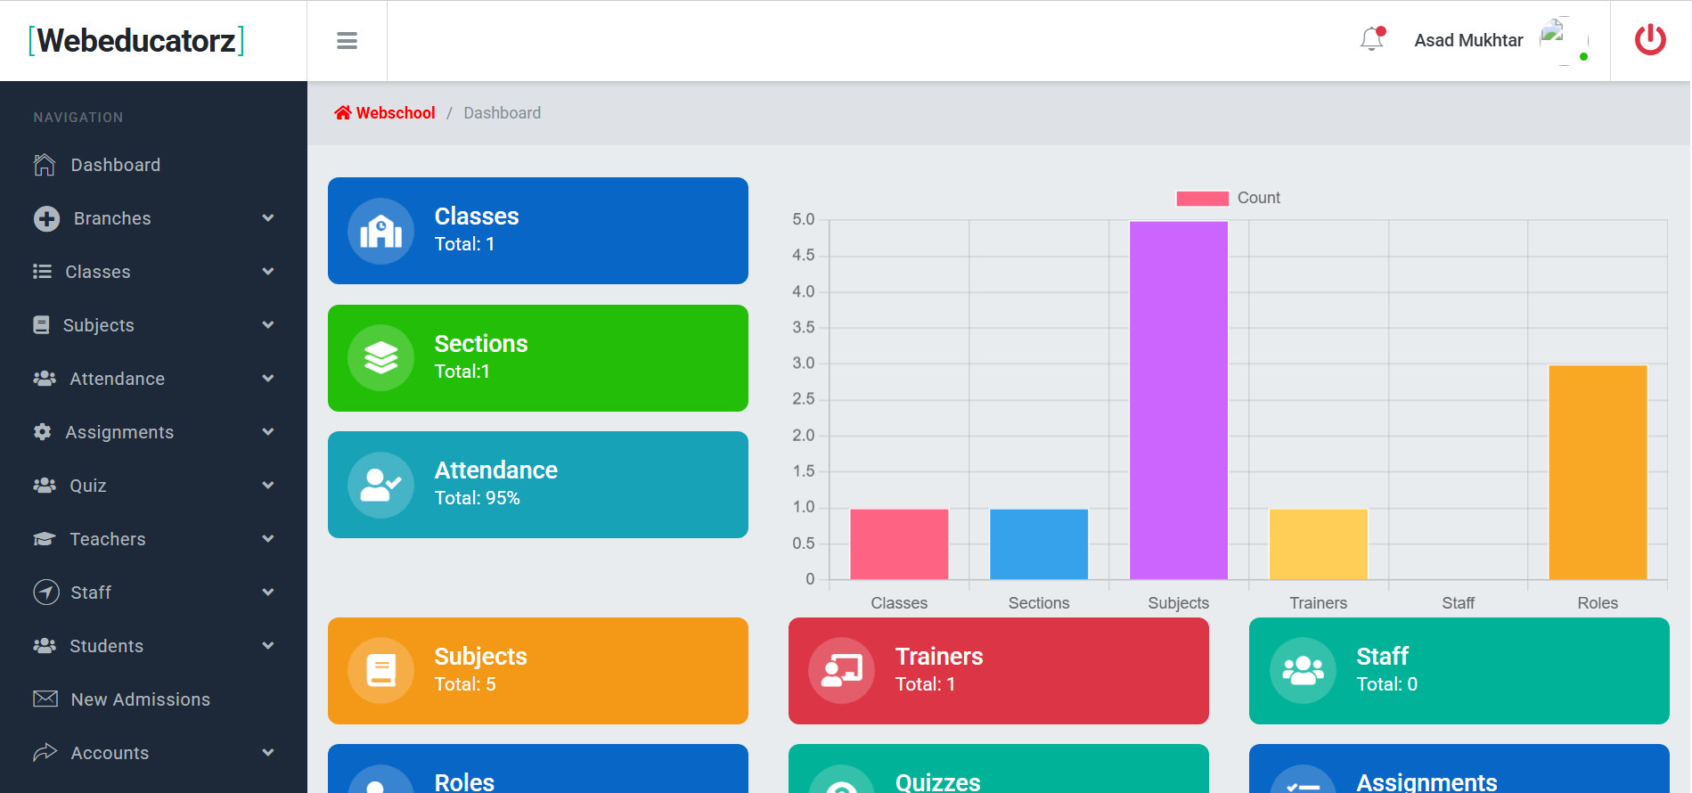Click the Classes card building icon

[x=380, y=232]
